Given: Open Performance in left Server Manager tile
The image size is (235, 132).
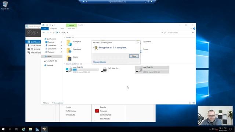Looking at the screenshot, I should click(x=71, y=111).
